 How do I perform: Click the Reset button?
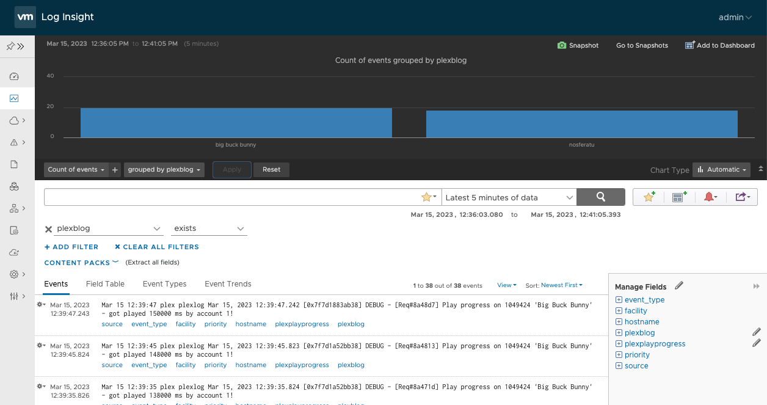pos(271,170)
